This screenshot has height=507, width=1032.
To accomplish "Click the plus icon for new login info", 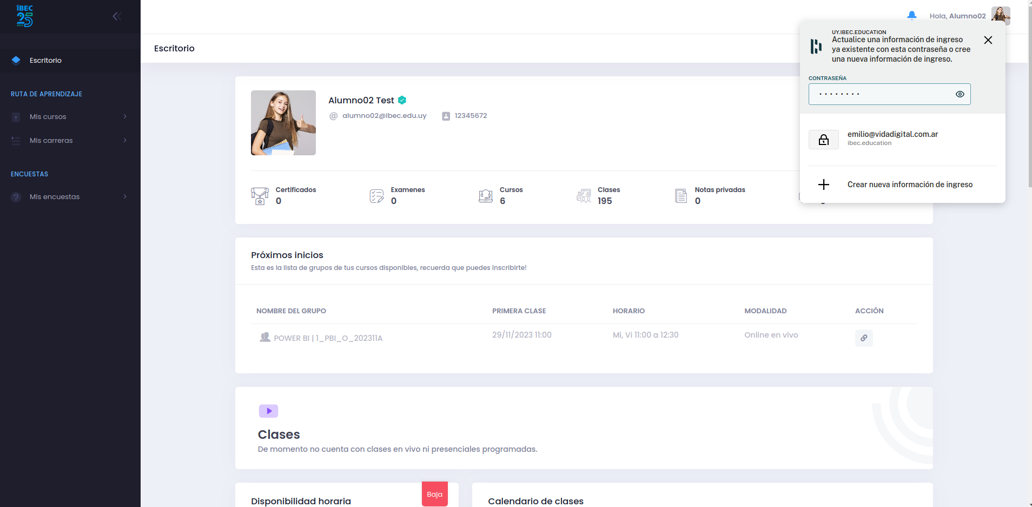I will [823, 185].
